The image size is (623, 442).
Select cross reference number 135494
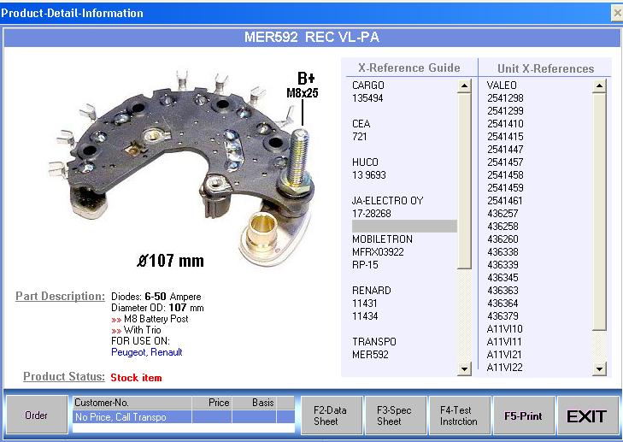pyautogui.click(x=367, y=98)
